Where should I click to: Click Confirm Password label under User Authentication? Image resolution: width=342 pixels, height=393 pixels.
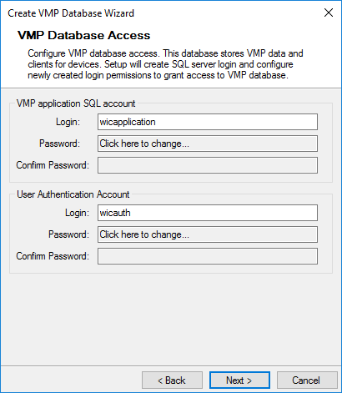[x=53, y=256]
